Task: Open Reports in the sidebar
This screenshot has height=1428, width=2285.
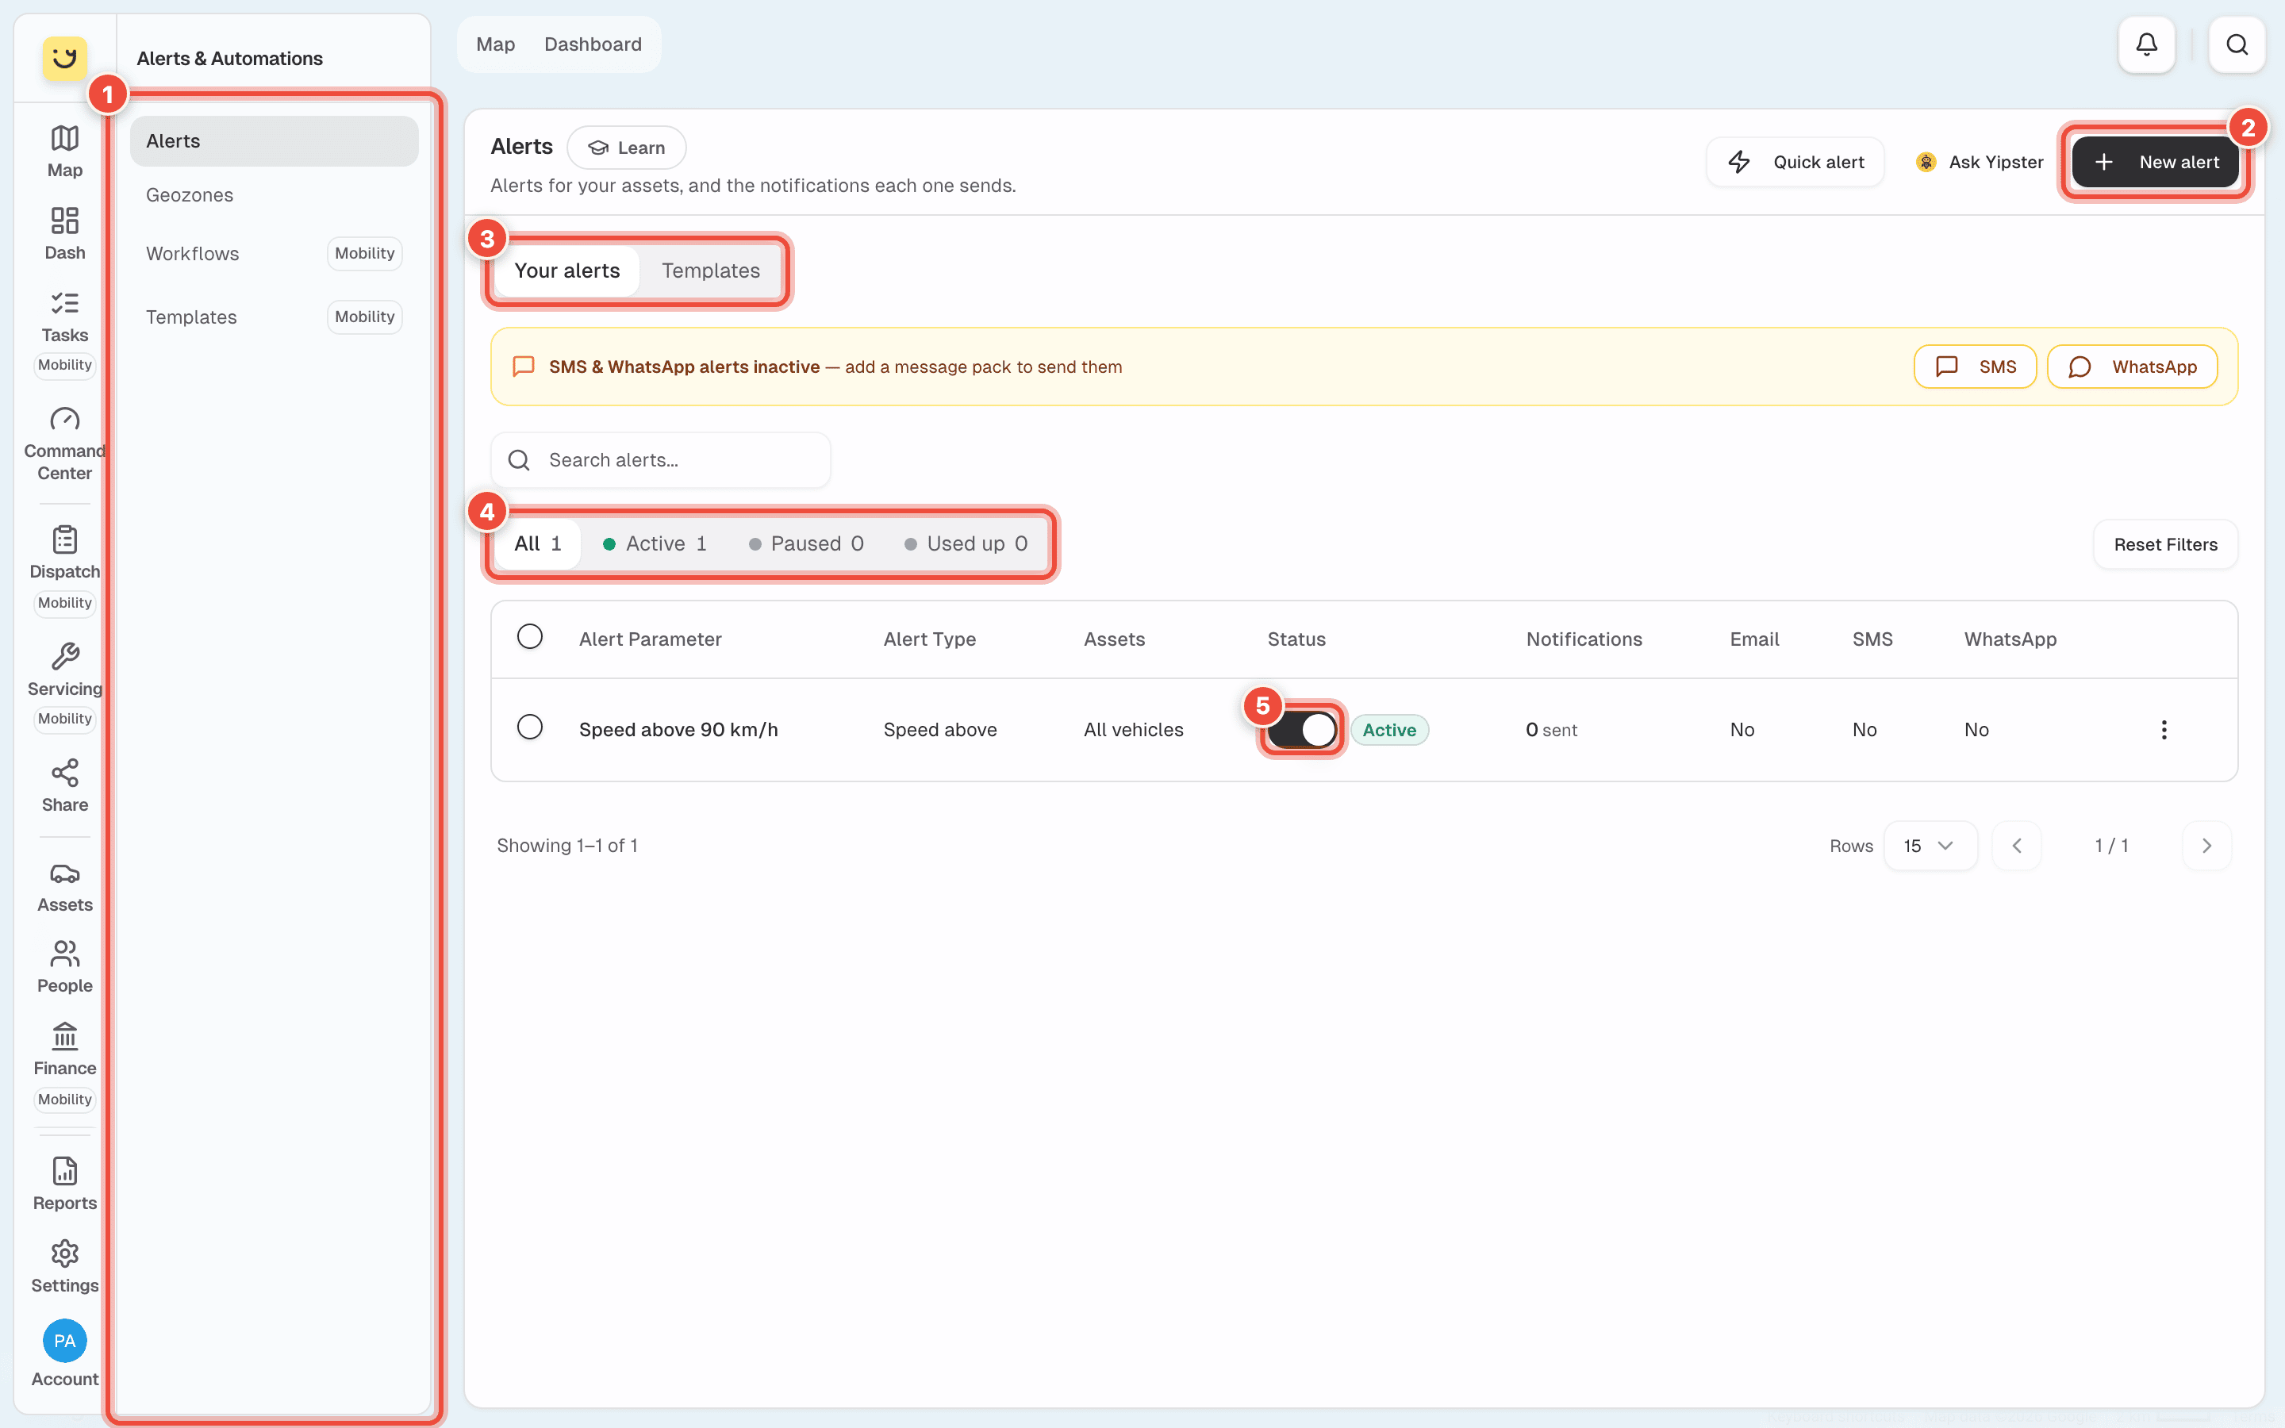Action: coord(64,1184)
